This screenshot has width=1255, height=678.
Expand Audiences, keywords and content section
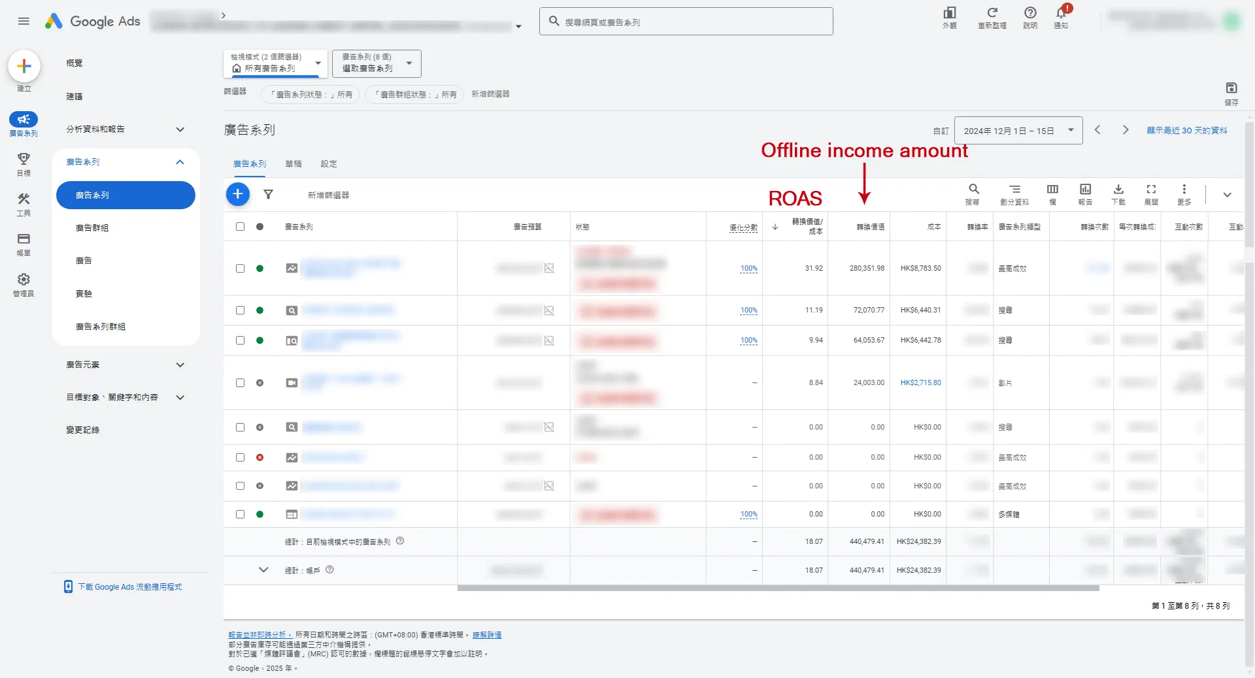click(x=180, y=398)
